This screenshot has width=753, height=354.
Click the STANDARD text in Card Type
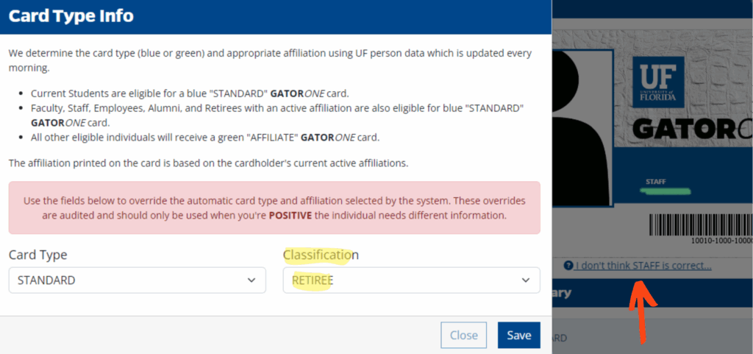tap(46, 280)
